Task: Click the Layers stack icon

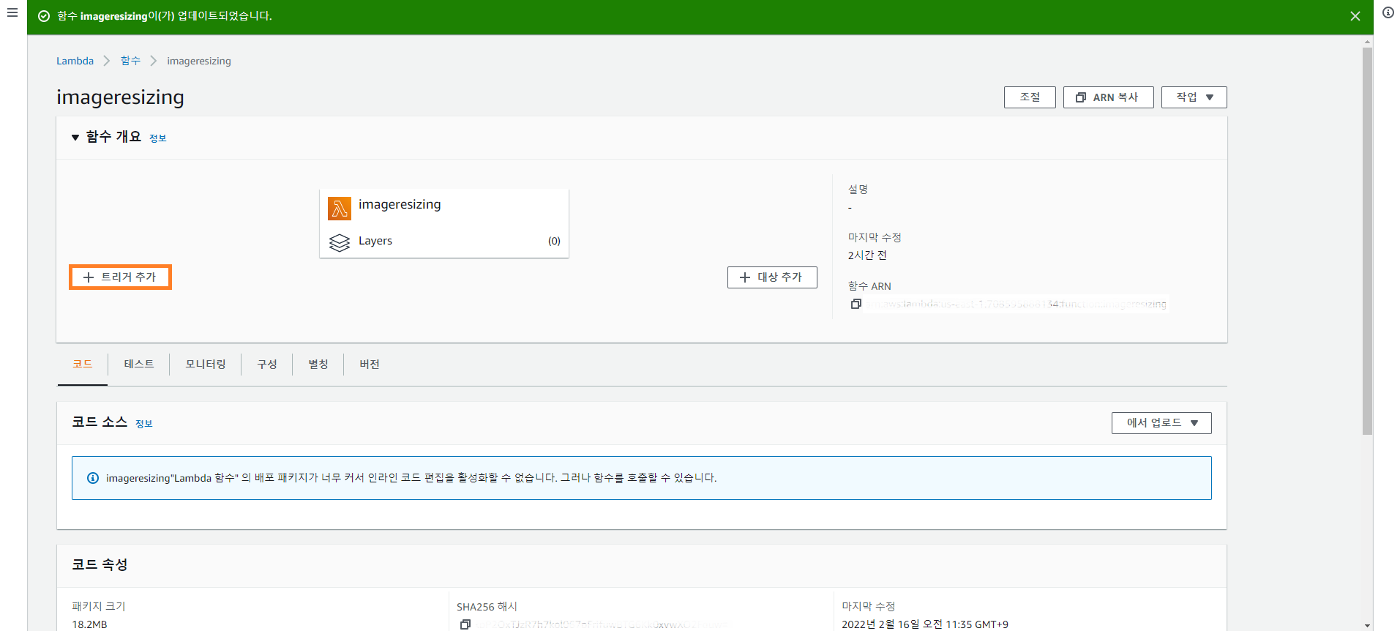Action: point(340,242)
